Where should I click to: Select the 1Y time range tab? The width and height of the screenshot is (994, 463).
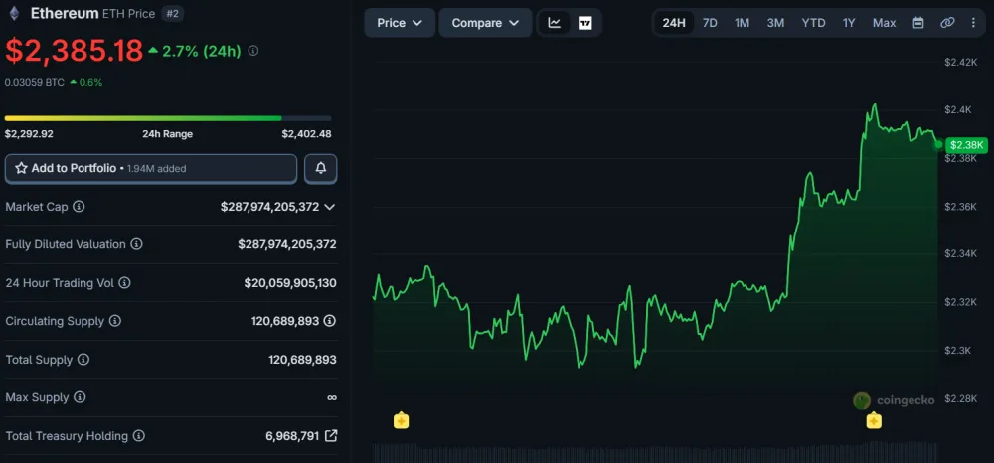click(x=849, y=23)
